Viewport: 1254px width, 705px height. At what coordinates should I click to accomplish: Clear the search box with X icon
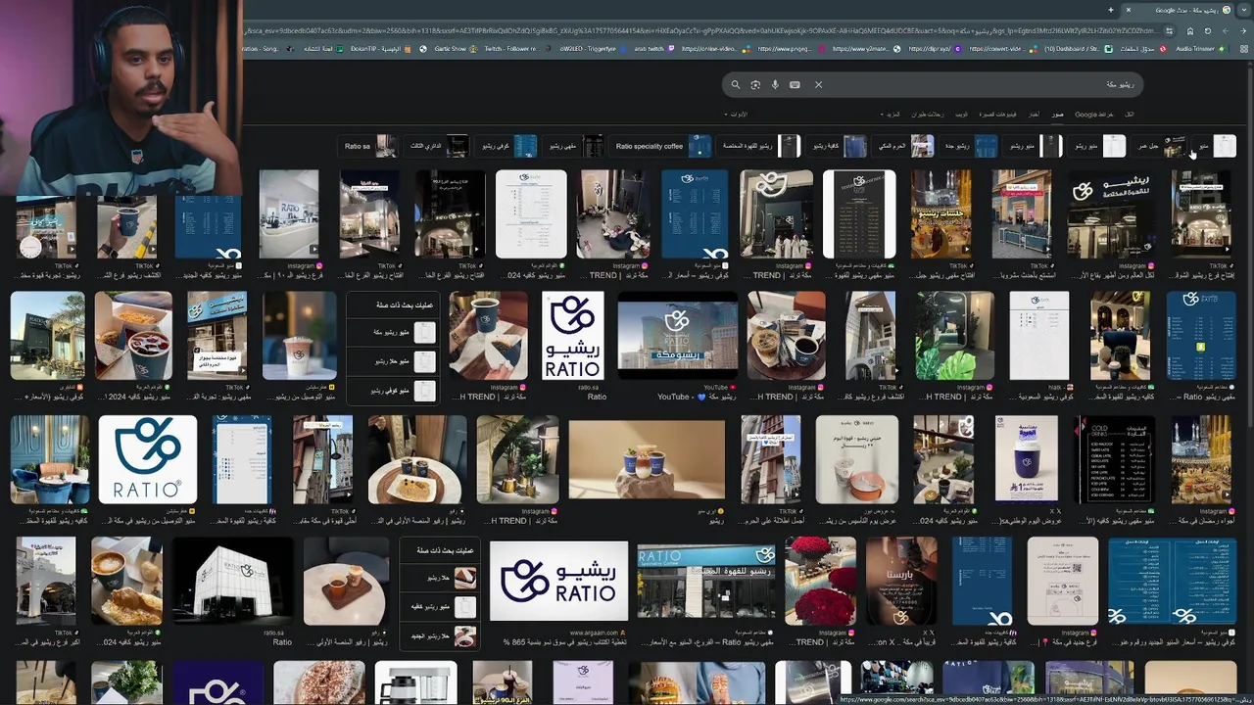[819, 85]
